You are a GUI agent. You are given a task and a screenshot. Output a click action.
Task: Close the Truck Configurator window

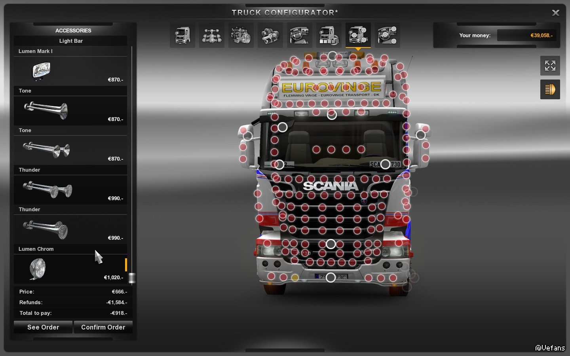[x=556, y=13]
